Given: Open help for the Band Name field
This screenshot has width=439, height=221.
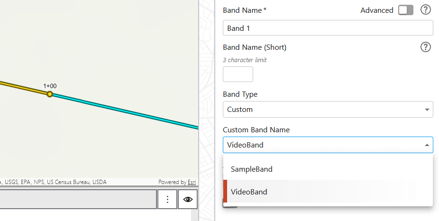Looking at the screenshot, I should coord(426,10).
